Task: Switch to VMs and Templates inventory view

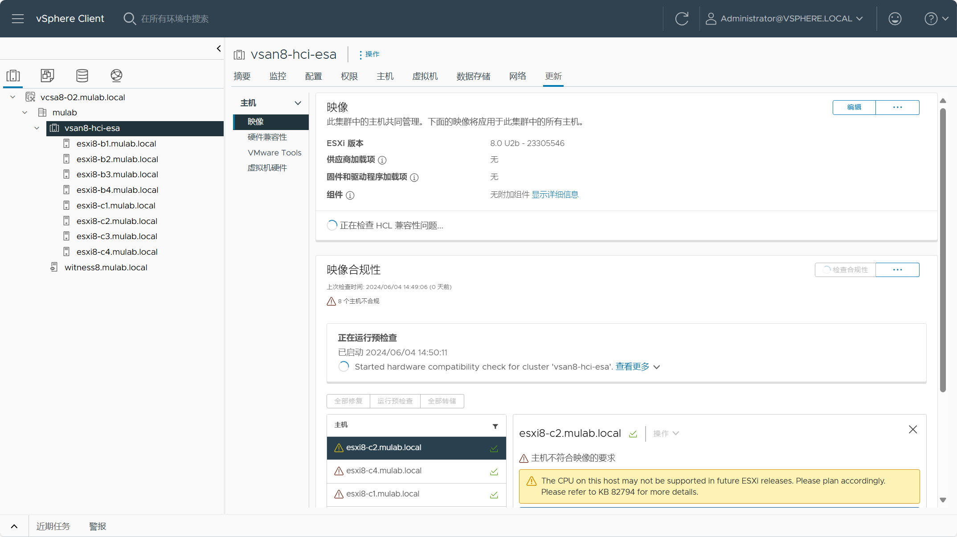Action: [47, 76]
